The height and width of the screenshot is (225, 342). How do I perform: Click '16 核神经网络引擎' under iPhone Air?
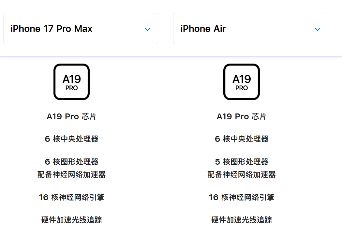[242, 197]
